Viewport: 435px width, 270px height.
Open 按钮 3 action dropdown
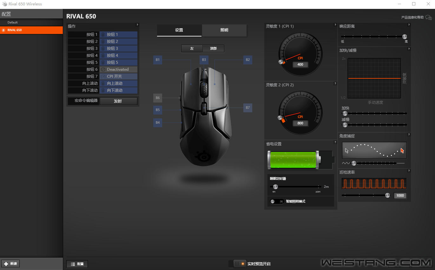click(118, 49)
